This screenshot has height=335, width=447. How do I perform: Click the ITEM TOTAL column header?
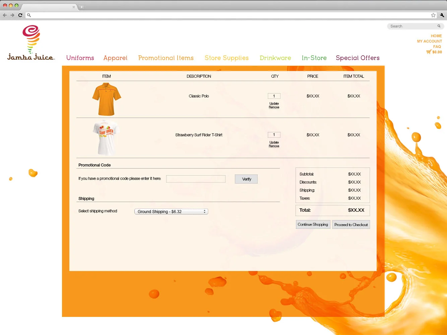pos(354,76)
